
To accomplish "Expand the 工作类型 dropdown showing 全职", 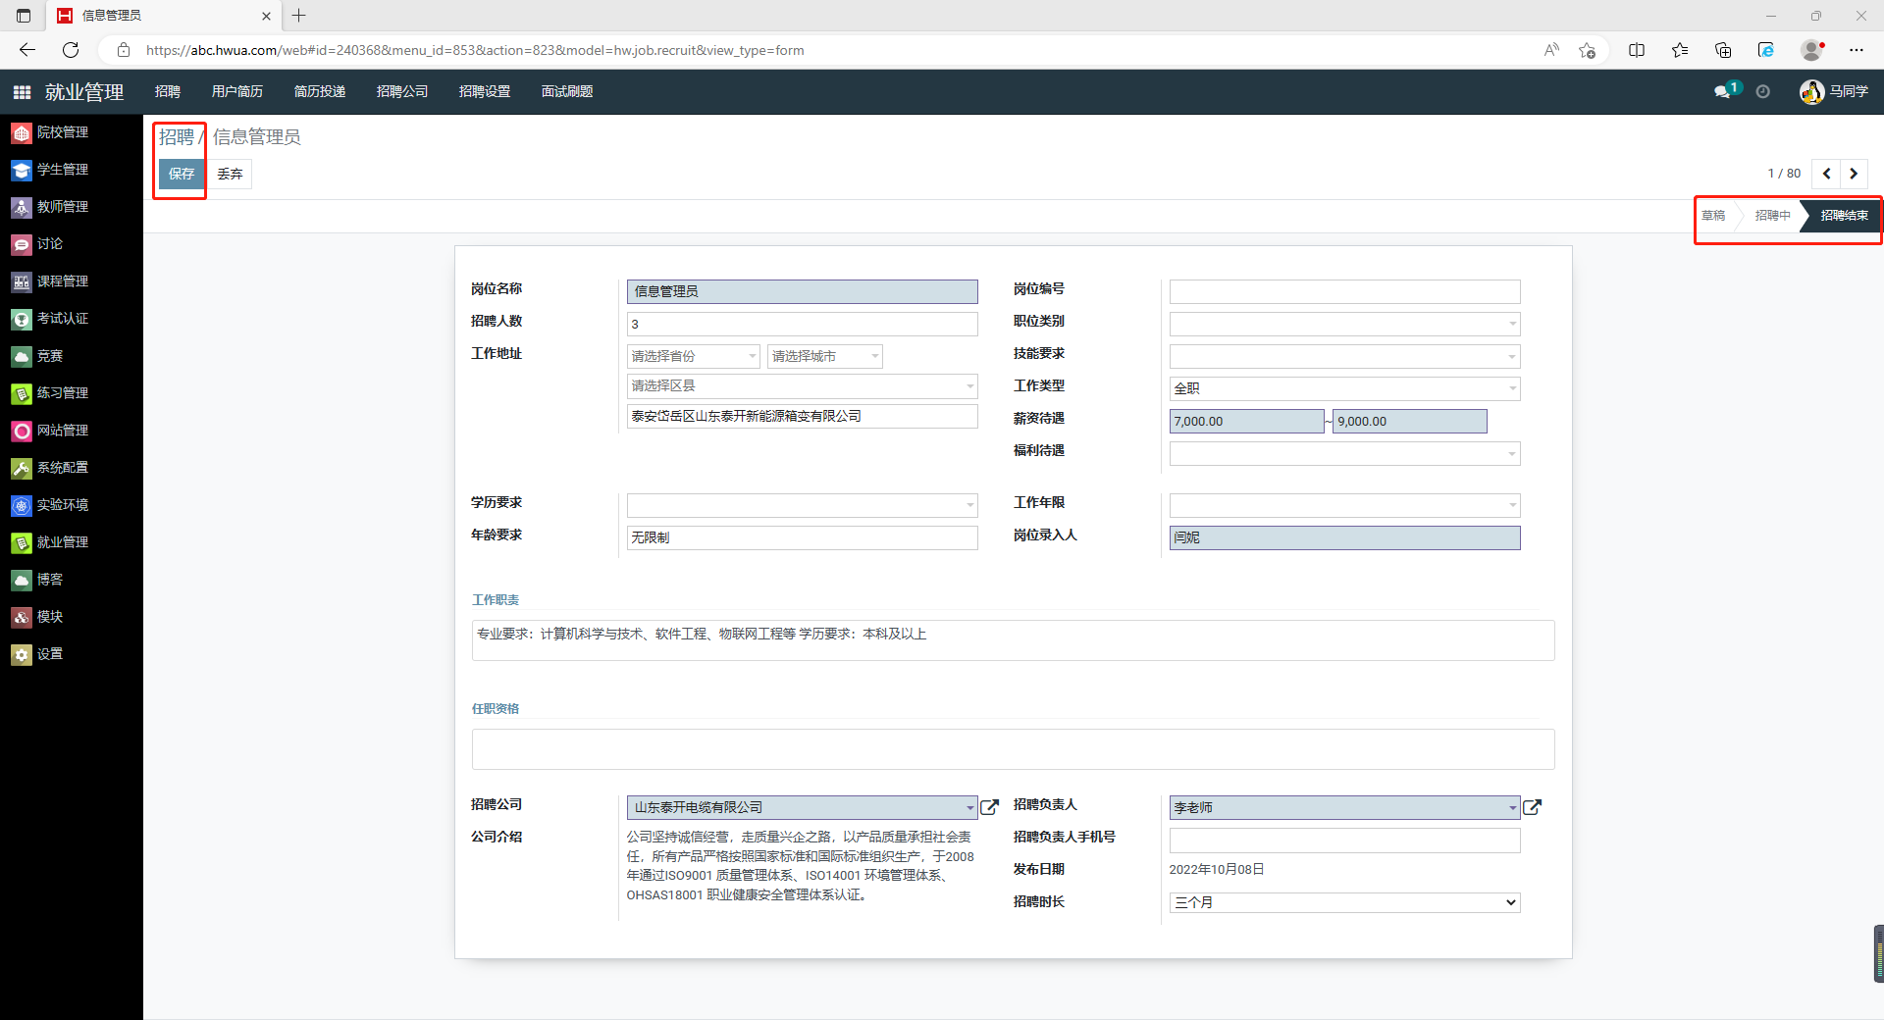I will tap(1344, 388).
